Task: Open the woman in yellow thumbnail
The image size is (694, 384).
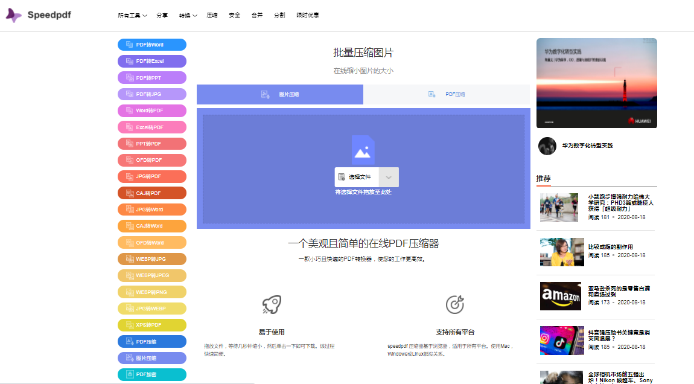Action: click(562, 252)
